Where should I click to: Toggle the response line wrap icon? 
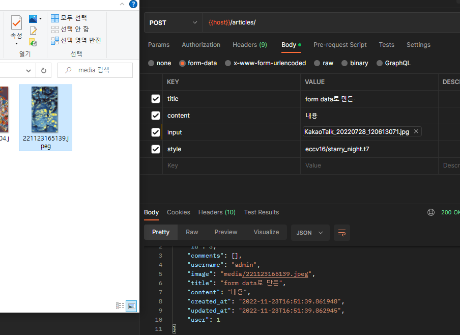click(342, 233)
